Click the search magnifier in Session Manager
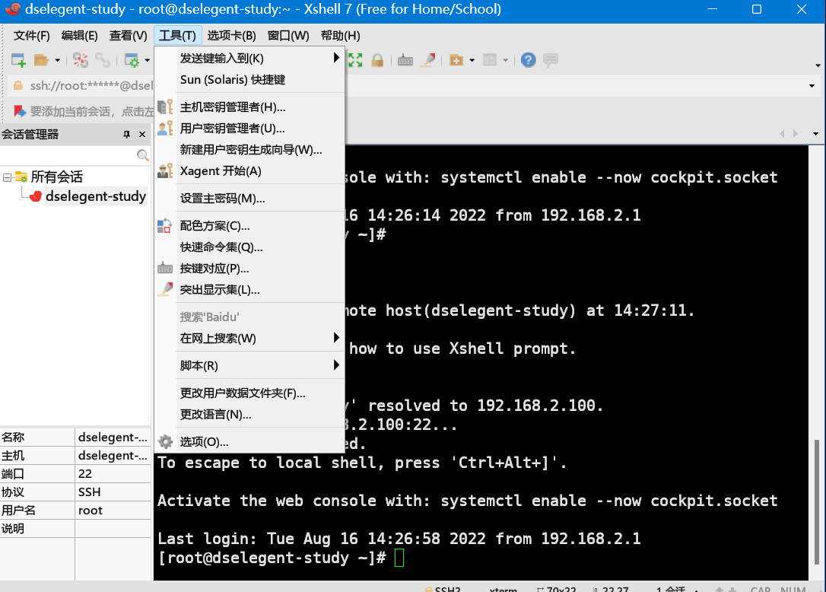The width and height of the screenshot is (826, 592). (142, 155)
